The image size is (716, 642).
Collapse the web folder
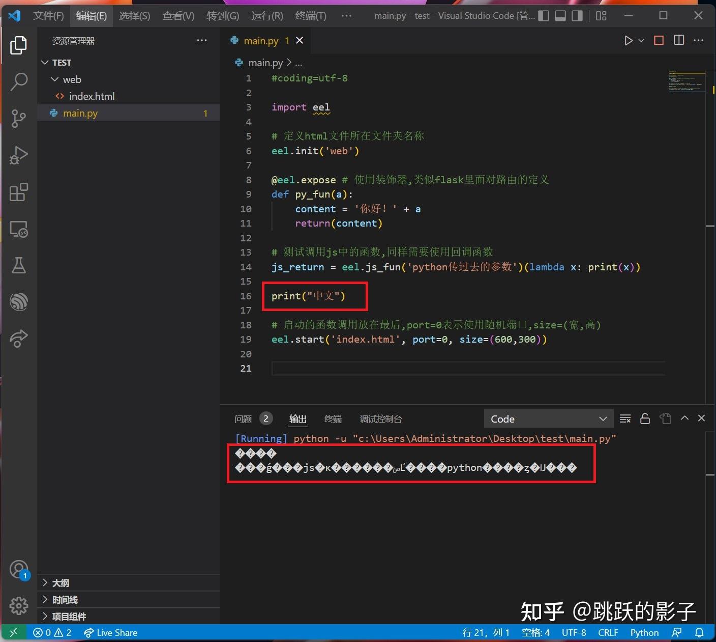click(129, 79)
